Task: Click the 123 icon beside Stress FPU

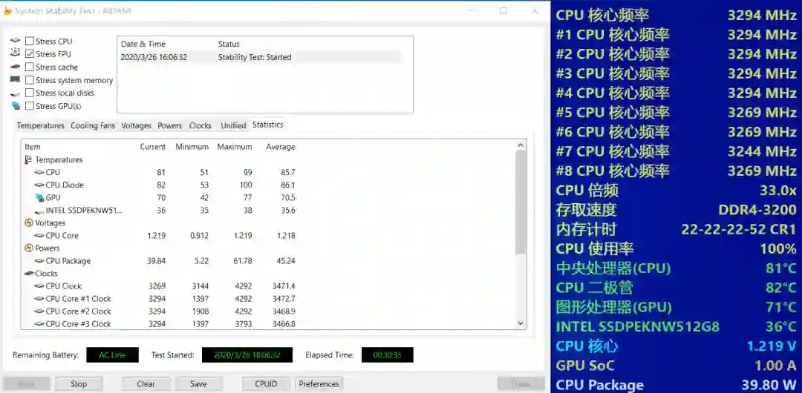Action: pyautogui.click(x=16, y=52)
